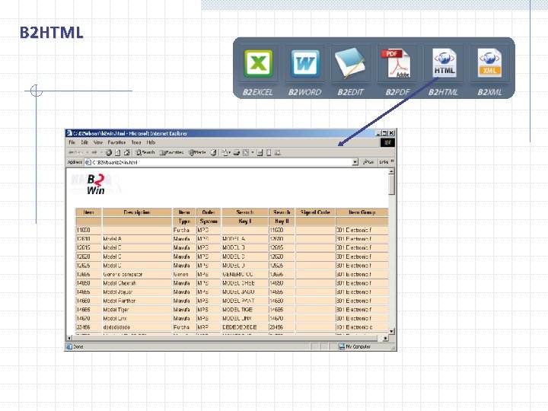Click the Order System column header
This screenshot has width=548, height=411.
point(209,217)
